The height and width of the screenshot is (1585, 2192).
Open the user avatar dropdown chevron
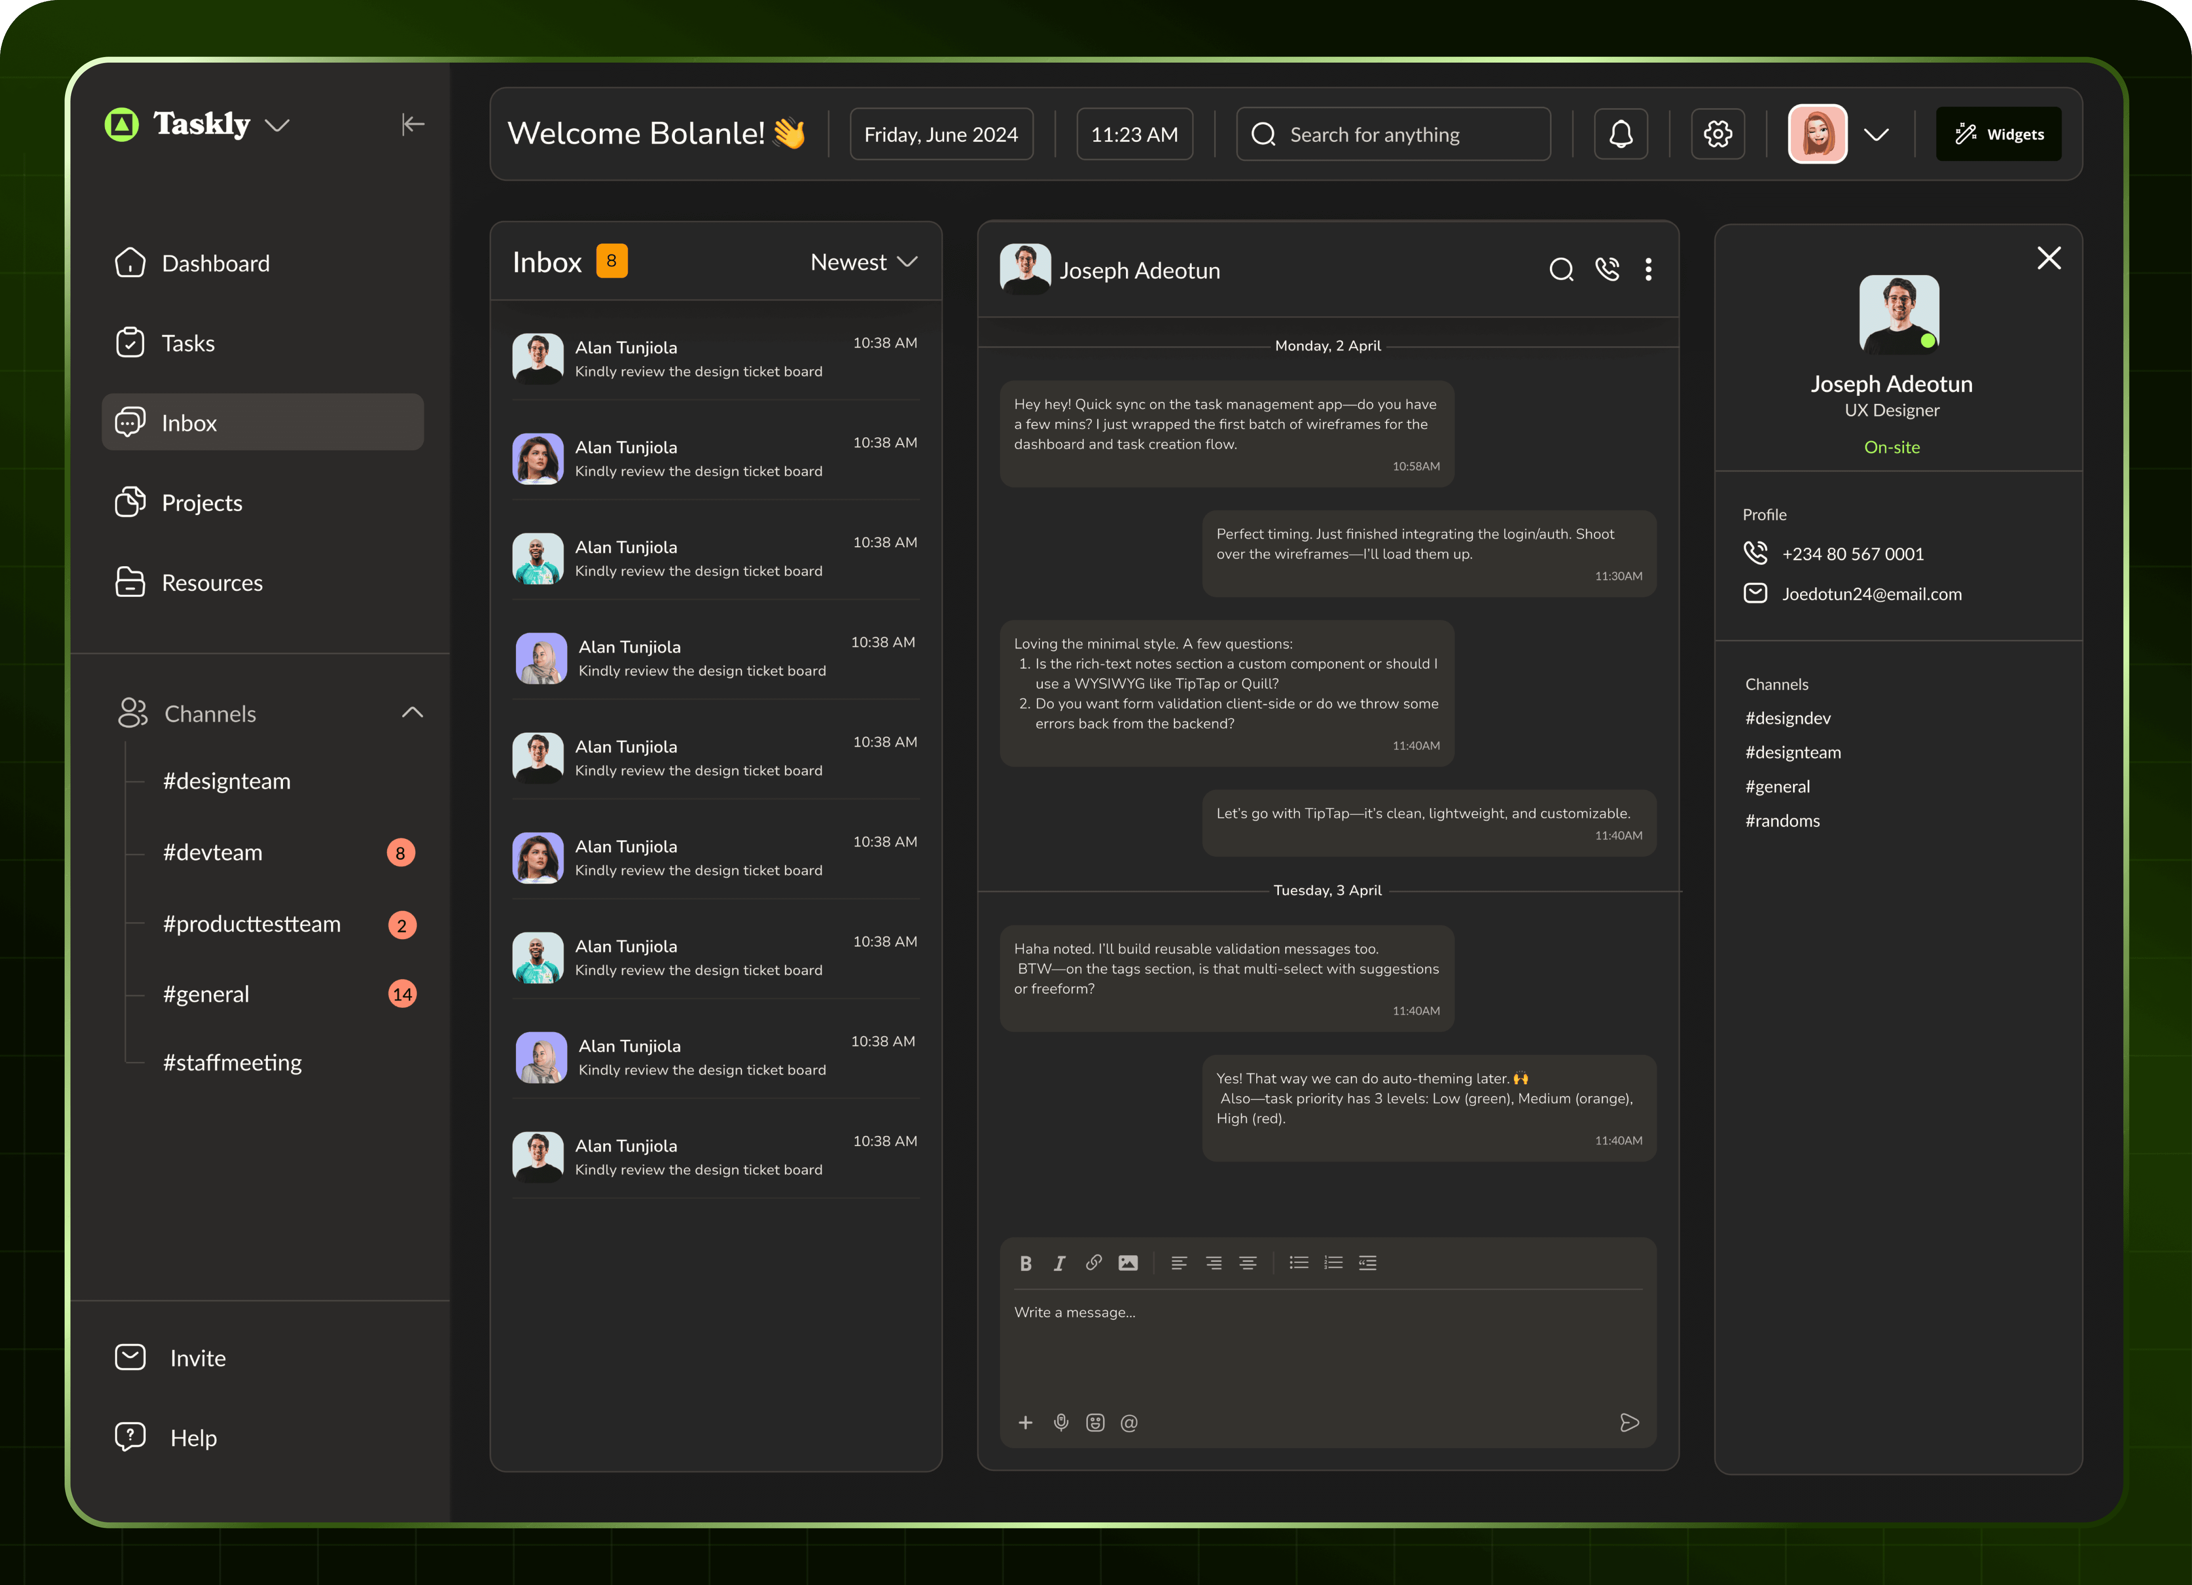(1876, 134)
